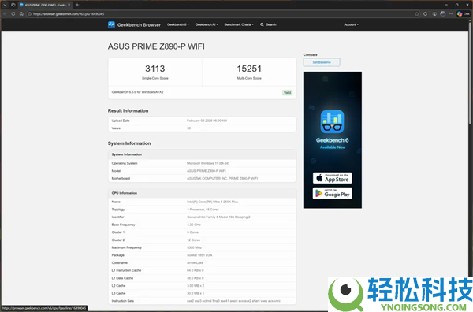Select the Maximum Frequency value 5300 MHz

[x=194, y=247]
